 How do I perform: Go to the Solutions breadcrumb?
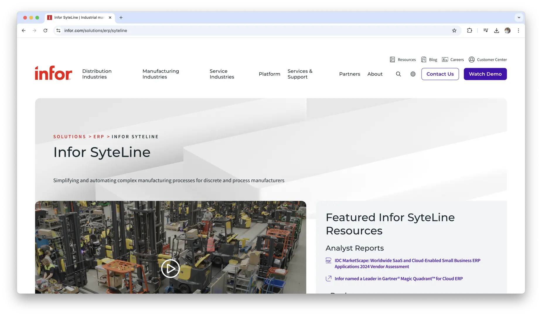coord(70,137)
